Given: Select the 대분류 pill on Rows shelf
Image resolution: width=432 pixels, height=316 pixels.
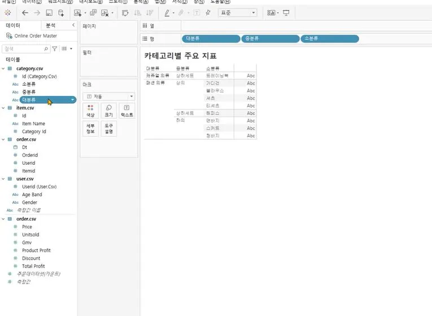Looking at the screenshot, I should [211, 38].
